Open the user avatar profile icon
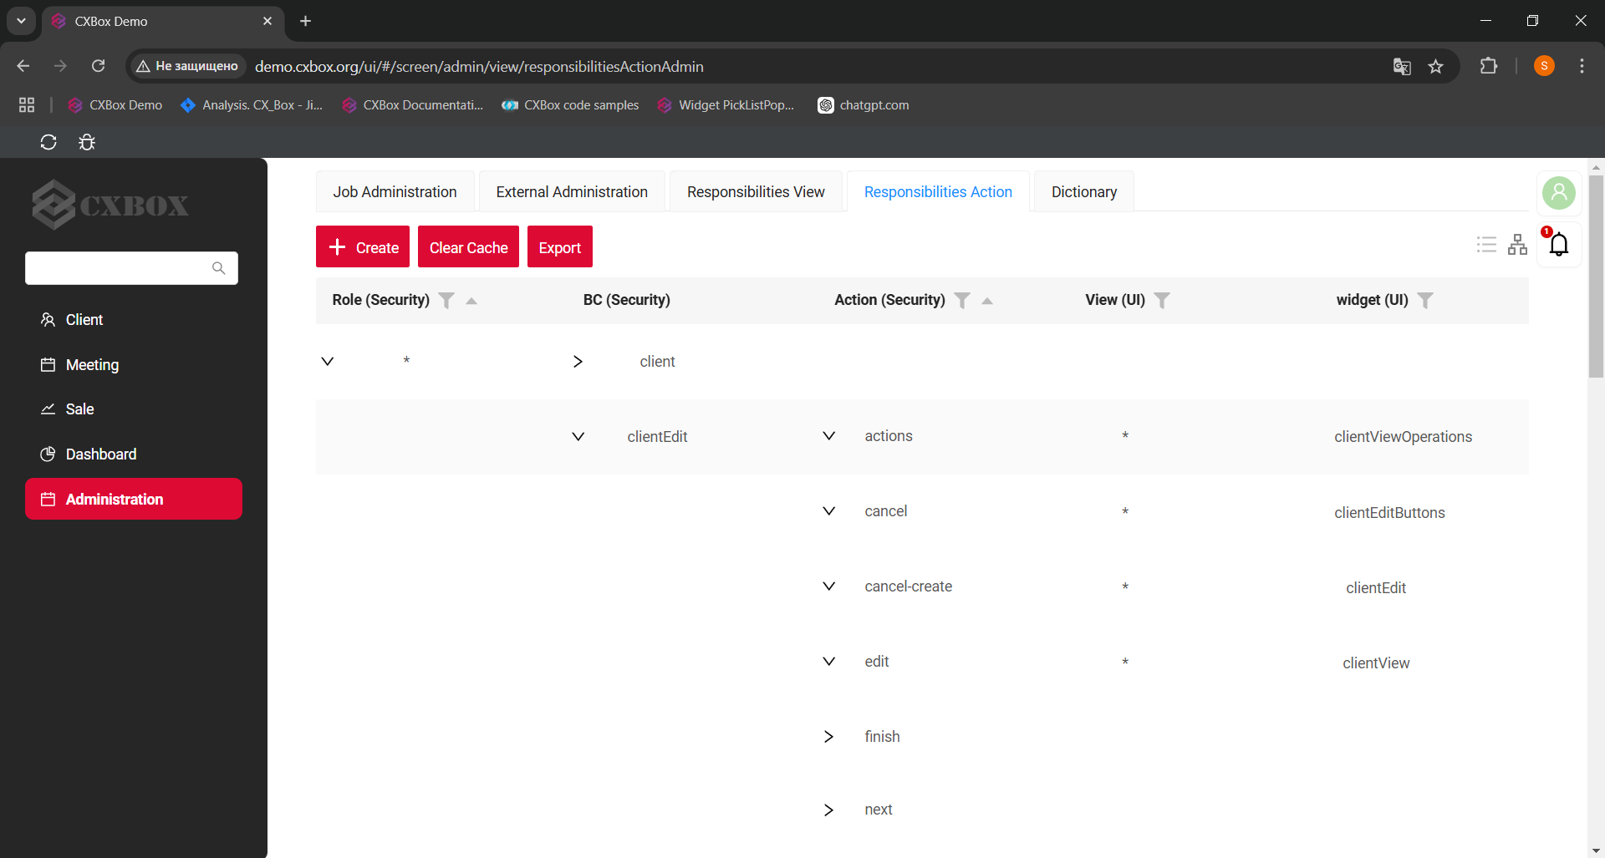 point(1558,193)
